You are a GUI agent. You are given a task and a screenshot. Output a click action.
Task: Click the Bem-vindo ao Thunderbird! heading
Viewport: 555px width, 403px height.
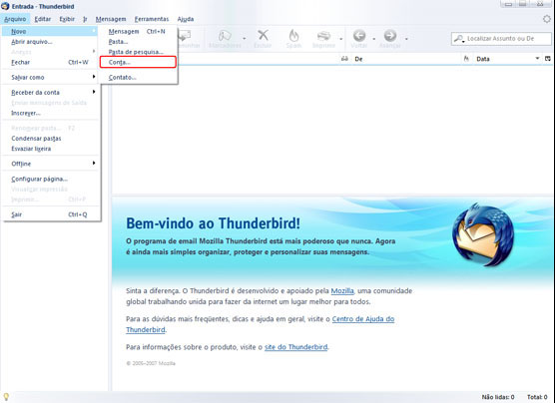[213, 223]
